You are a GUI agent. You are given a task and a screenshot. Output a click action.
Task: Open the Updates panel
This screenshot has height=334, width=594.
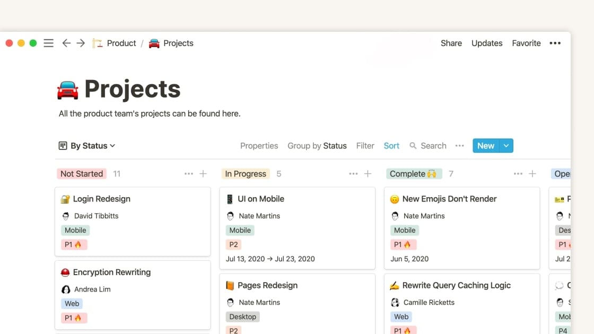pos(487,43)
